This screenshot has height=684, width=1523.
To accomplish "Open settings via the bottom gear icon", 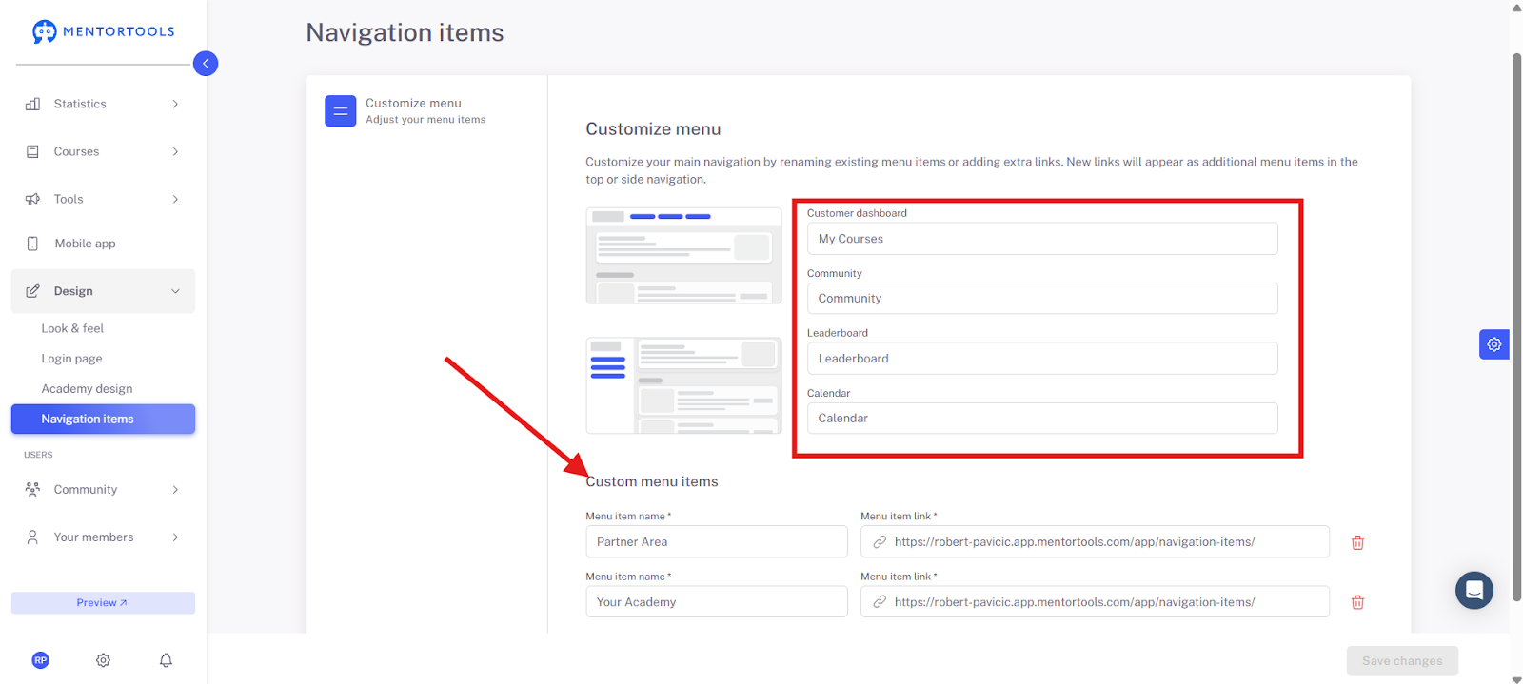I will pos(103,660).
